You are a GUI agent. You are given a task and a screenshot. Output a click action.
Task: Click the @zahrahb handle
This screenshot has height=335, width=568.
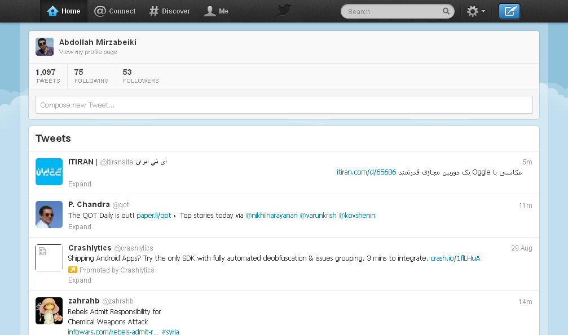118,301
